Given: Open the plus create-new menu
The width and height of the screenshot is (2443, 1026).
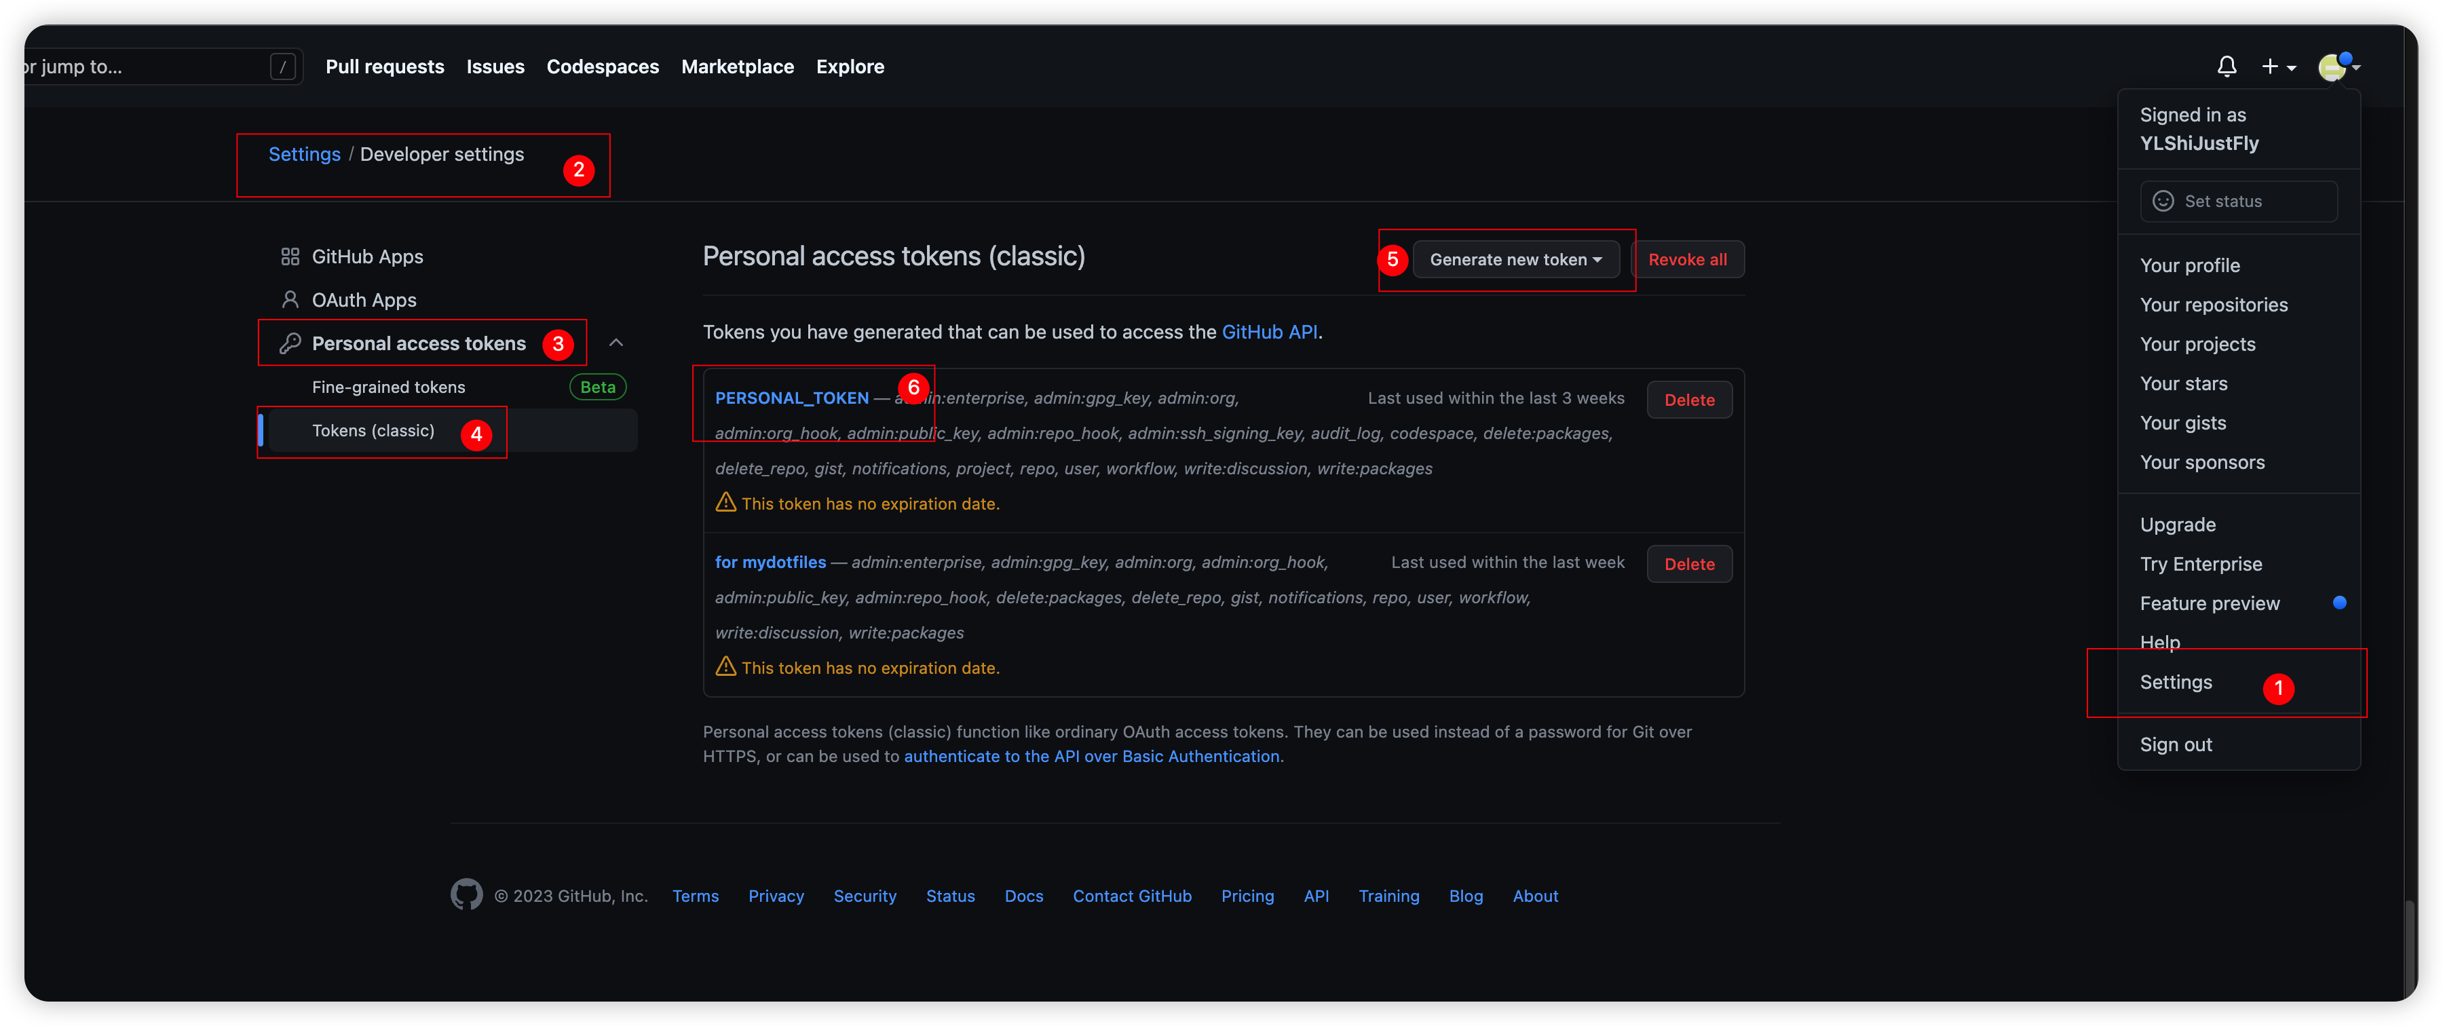Looking at the screenshot, I should pos(2277,66).
